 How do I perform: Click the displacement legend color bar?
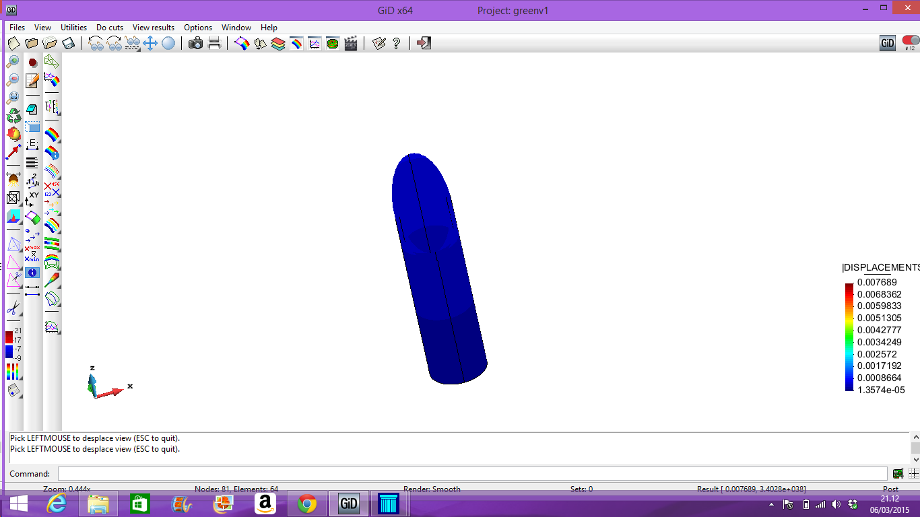pyautogui.click(x=849, y=337)
